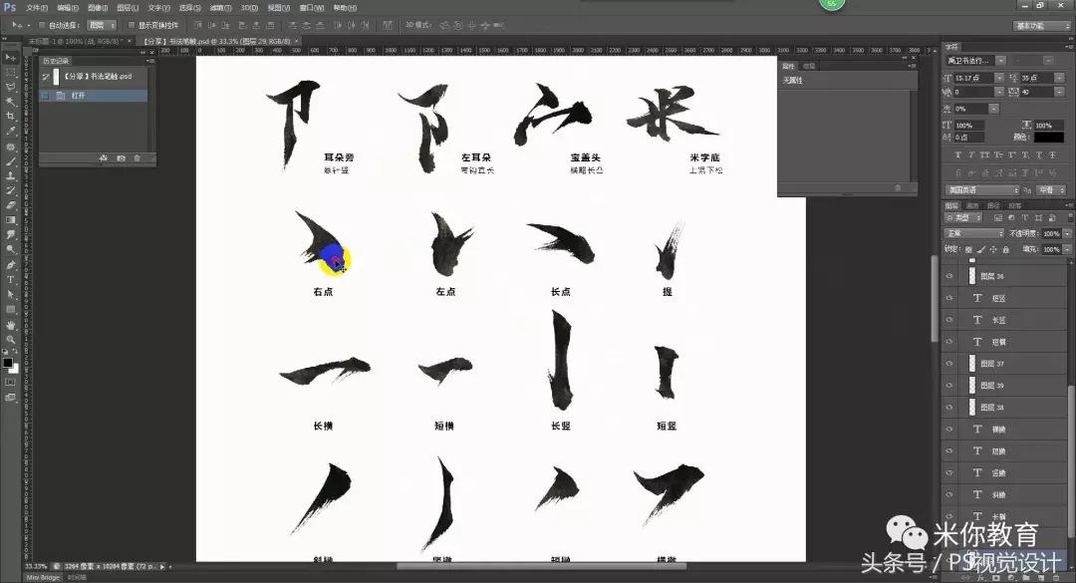This screenshot has width=1076, height=583.
Task: Open Mini Bridge panel tab at bottom
Action: point(43,577)
